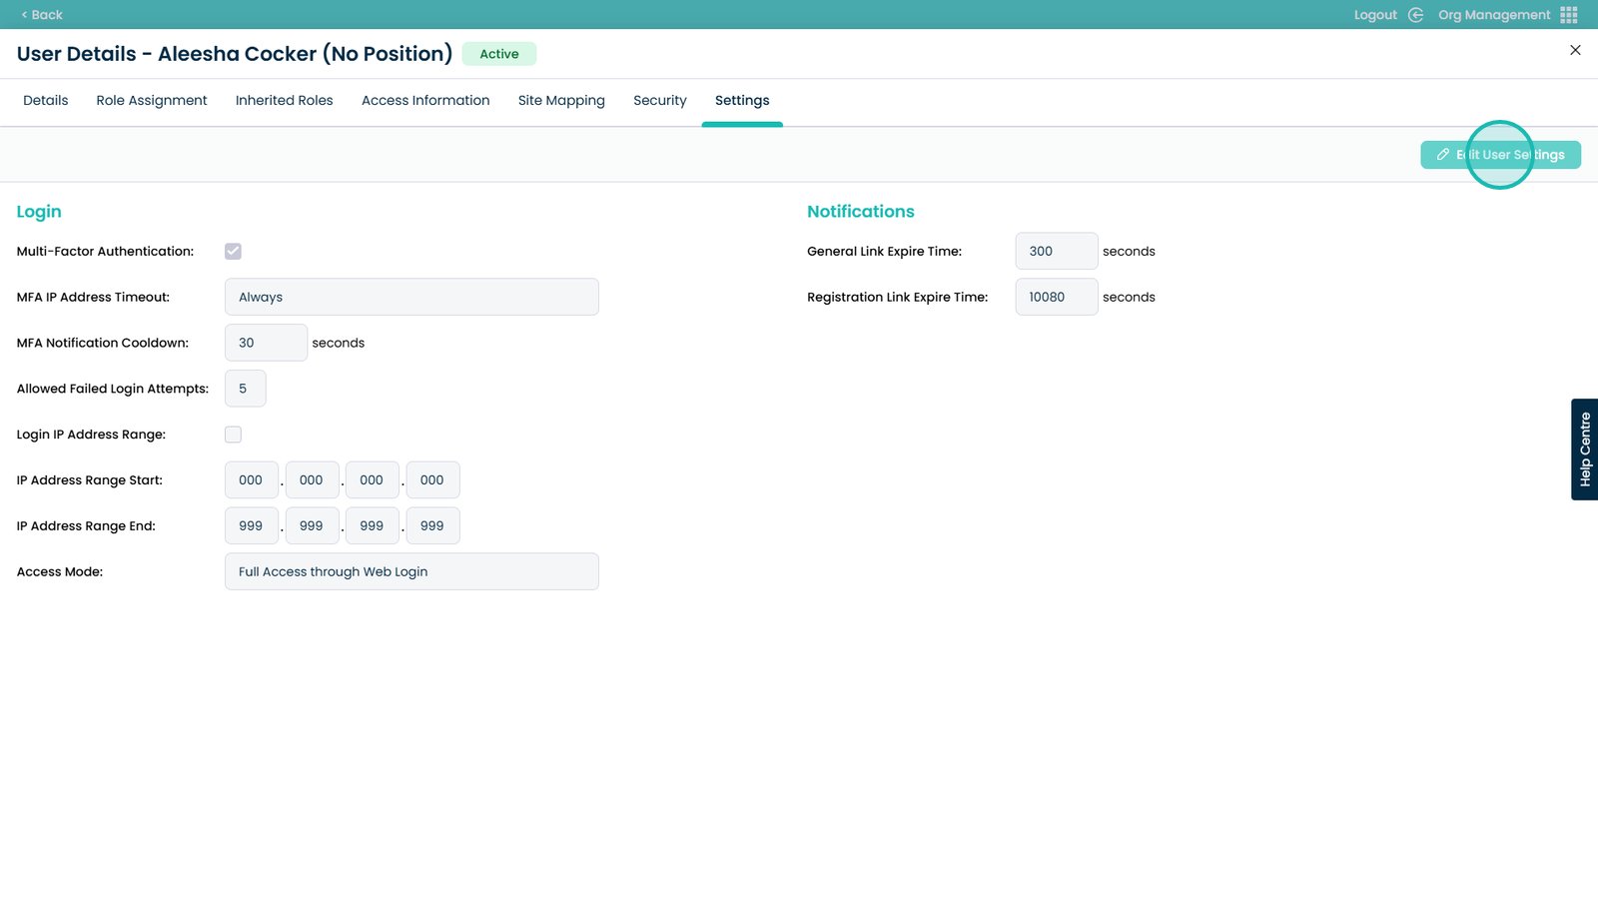Switch to the Details tab
Screen dimensions: 1598x899
[x=46, y=101]
